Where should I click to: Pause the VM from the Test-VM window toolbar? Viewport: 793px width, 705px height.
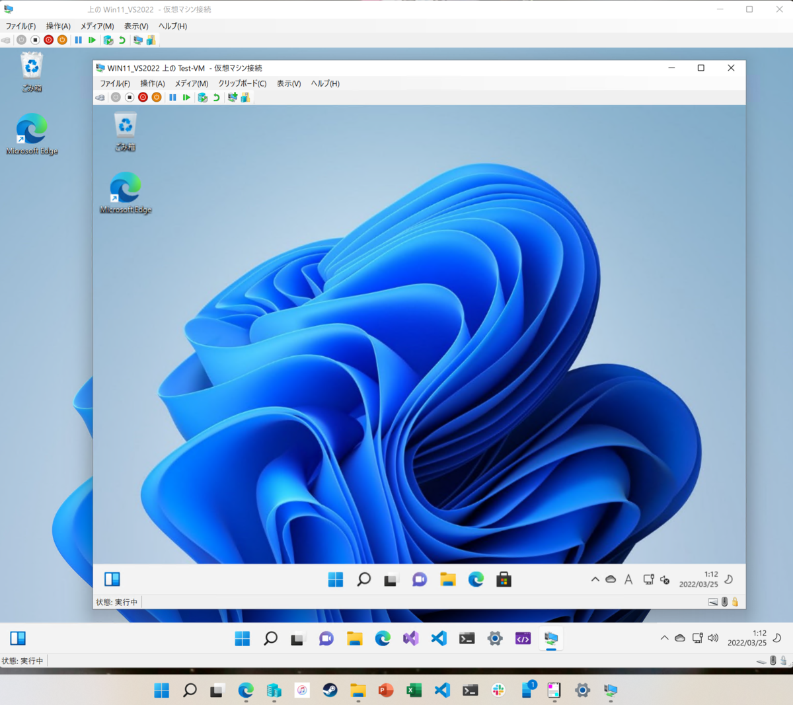pyautogui.click(x=172, y=97)
